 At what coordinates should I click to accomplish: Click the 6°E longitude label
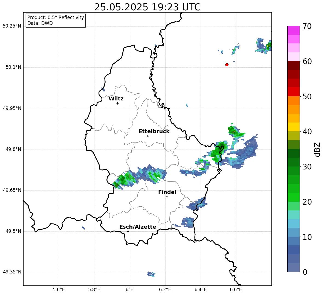(129, 290)
